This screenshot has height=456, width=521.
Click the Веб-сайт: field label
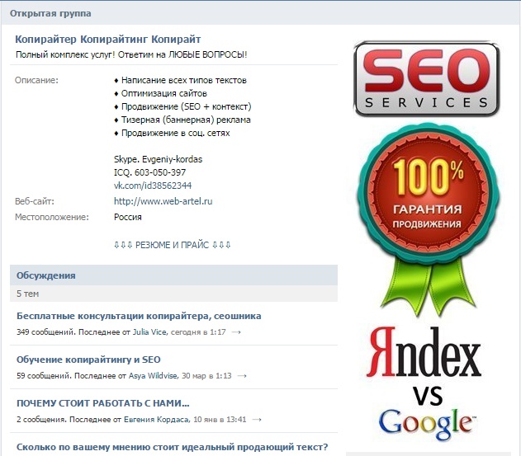point(34,201)
